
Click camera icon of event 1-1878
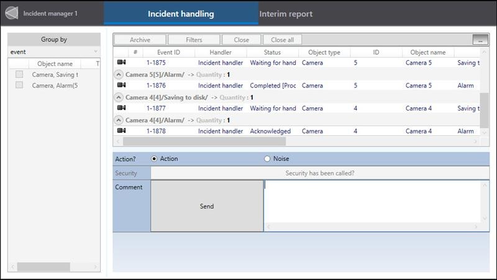(x=121, y=130)
